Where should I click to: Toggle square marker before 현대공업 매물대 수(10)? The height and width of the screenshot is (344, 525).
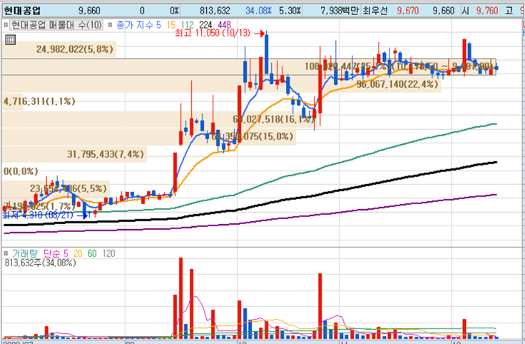pyautogui.click(x=6, y=25)
